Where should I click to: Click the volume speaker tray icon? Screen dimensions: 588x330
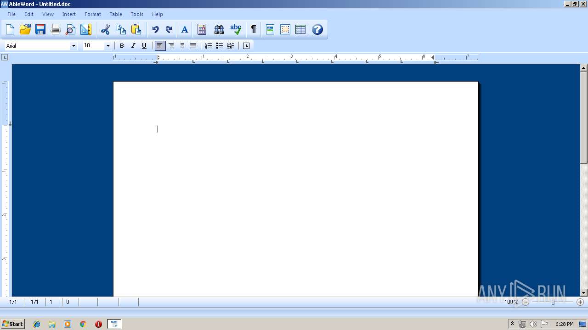pos(533,324)
